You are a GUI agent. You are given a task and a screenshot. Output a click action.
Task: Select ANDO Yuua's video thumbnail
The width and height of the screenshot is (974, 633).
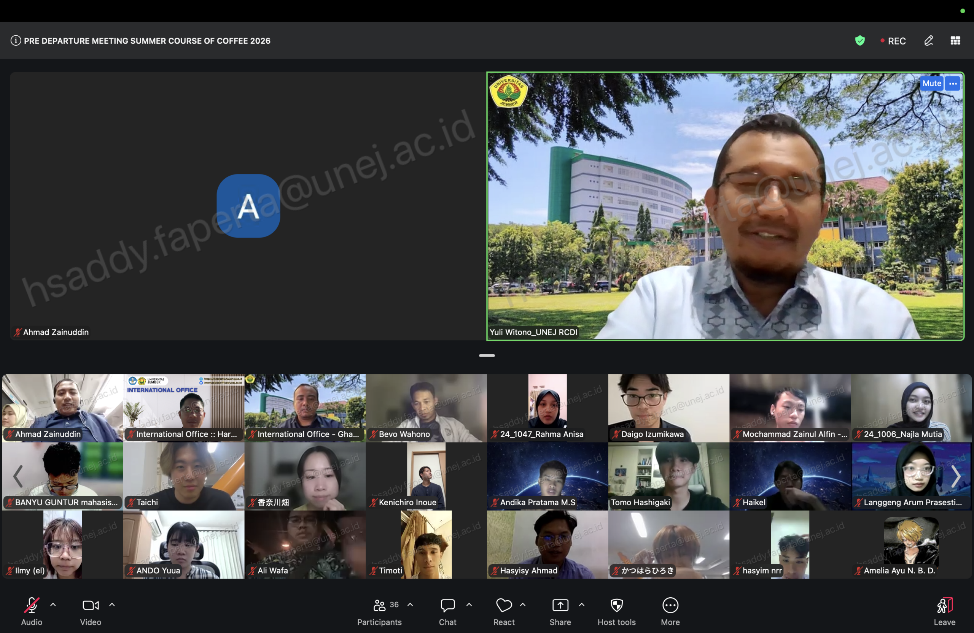coord(184,544)
